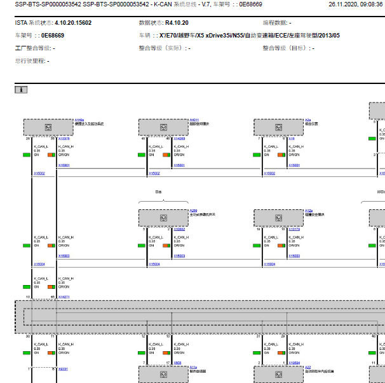Open X15004 link below A12a K_CAN_L
Screen dimensions: 385x383
pyautogui.click(x=269, y=264)
